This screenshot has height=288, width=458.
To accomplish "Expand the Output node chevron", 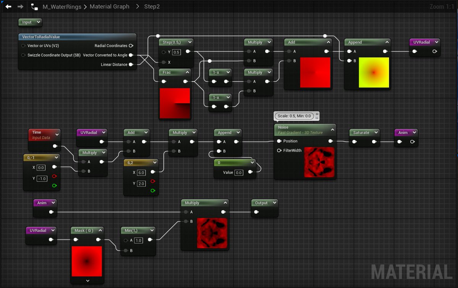I will [x=274, y=203].
